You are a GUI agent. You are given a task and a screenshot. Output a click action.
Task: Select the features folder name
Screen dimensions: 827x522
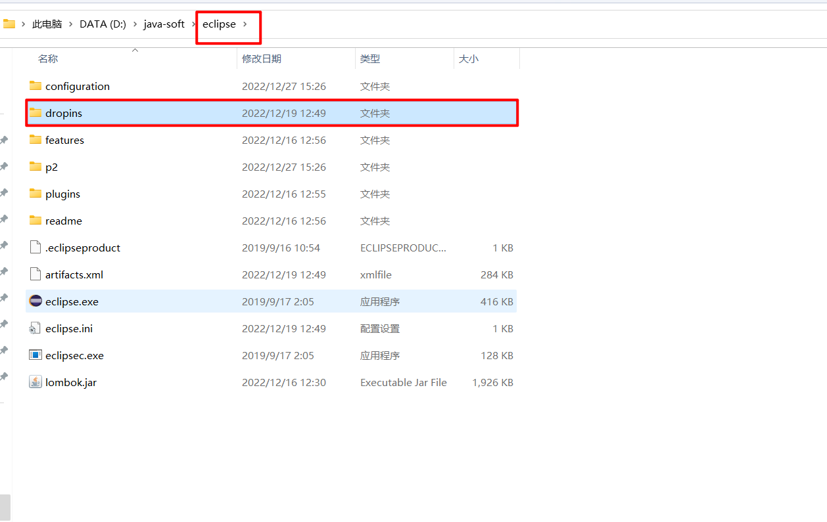click(64, 140)
